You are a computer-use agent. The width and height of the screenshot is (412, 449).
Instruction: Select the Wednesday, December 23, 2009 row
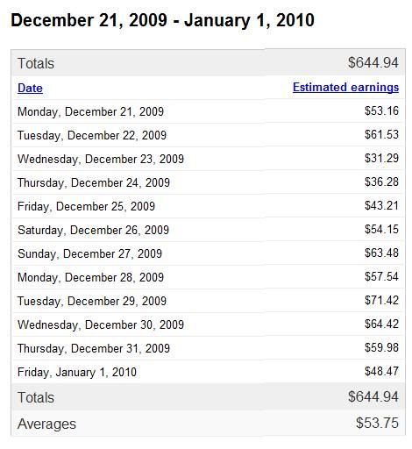[x=208, y=159]
